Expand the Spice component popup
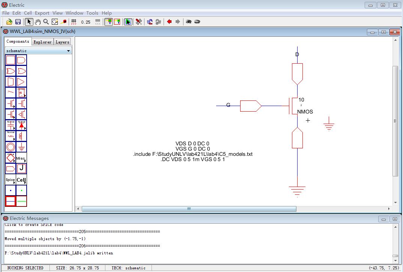This screenshot has height=272, width=403. point(11,180)
